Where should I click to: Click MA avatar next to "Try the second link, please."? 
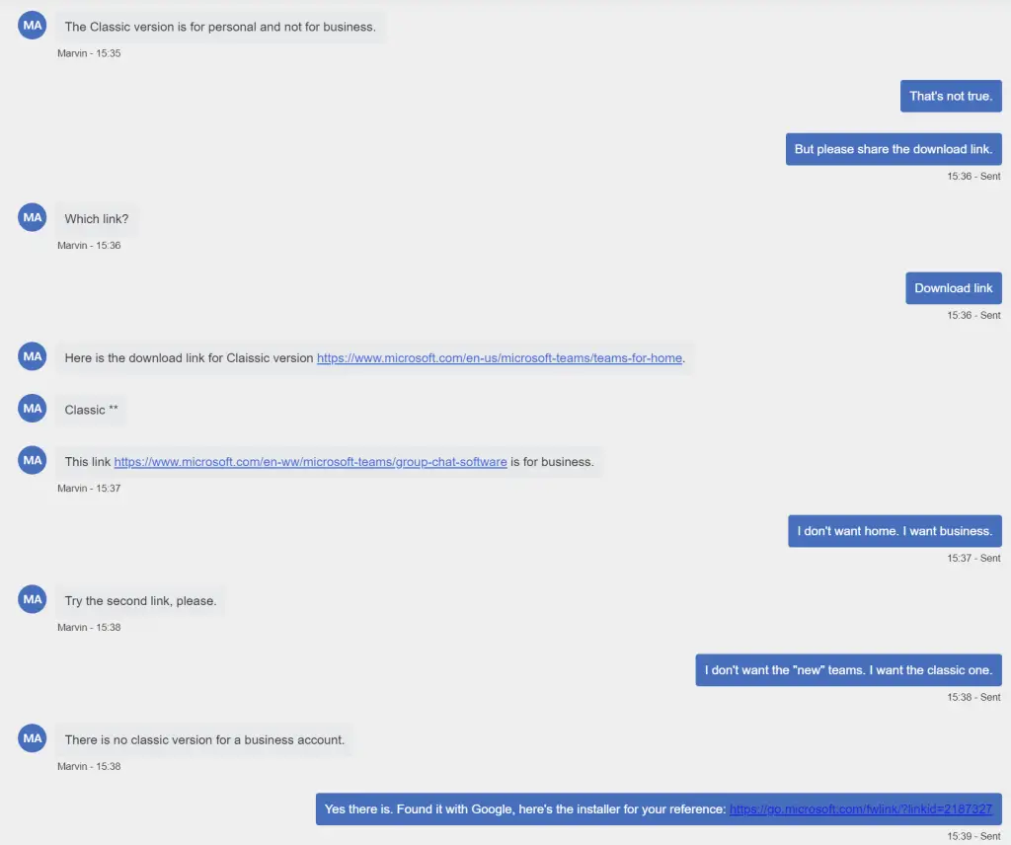click(x=33, y=599)
